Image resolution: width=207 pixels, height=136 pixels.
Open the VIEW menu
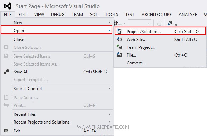coord(39,14)
